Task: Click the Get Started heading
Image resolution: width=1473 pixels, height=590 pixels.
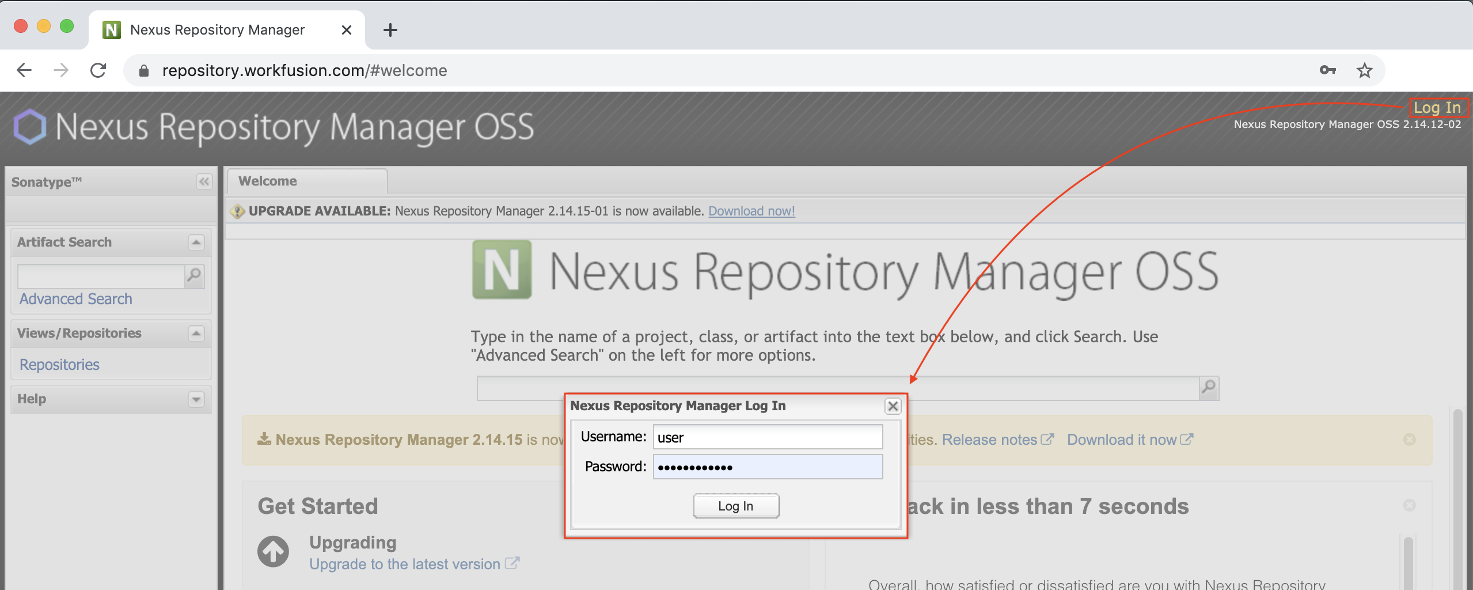Action: (318, 506)
